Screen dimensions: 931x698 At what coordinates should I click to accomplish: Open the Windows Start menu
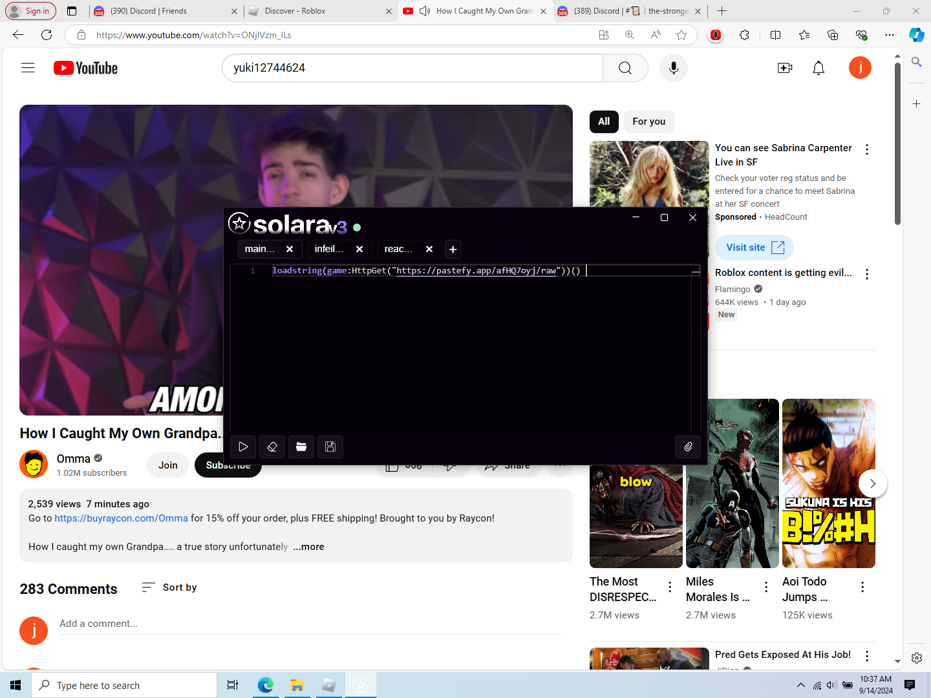(16, 685)
